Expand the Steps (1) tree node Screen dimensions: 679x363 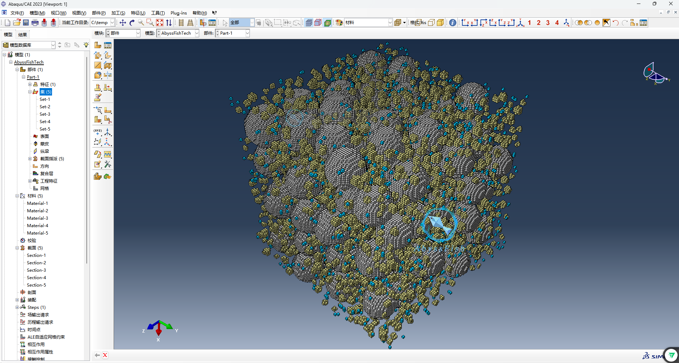click(x=17, y=307)
